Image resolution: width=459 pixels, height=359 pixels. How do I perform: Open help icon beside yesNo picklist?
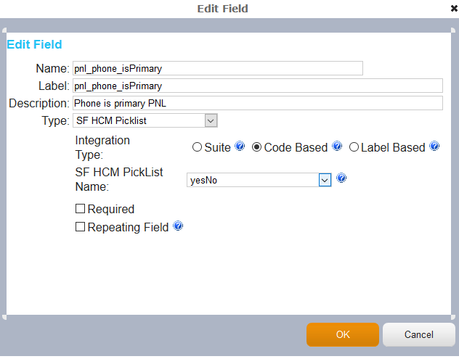tap(341, 178)
